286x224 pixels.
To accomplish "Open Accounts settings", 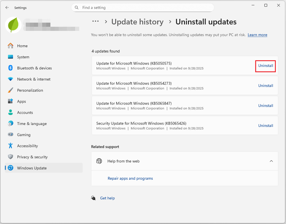I will point(25,112).
